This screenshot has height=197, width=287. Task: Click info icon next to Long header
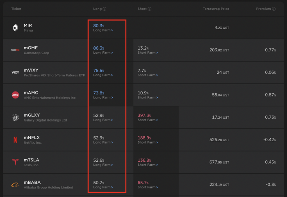click(x=105, y=9)
